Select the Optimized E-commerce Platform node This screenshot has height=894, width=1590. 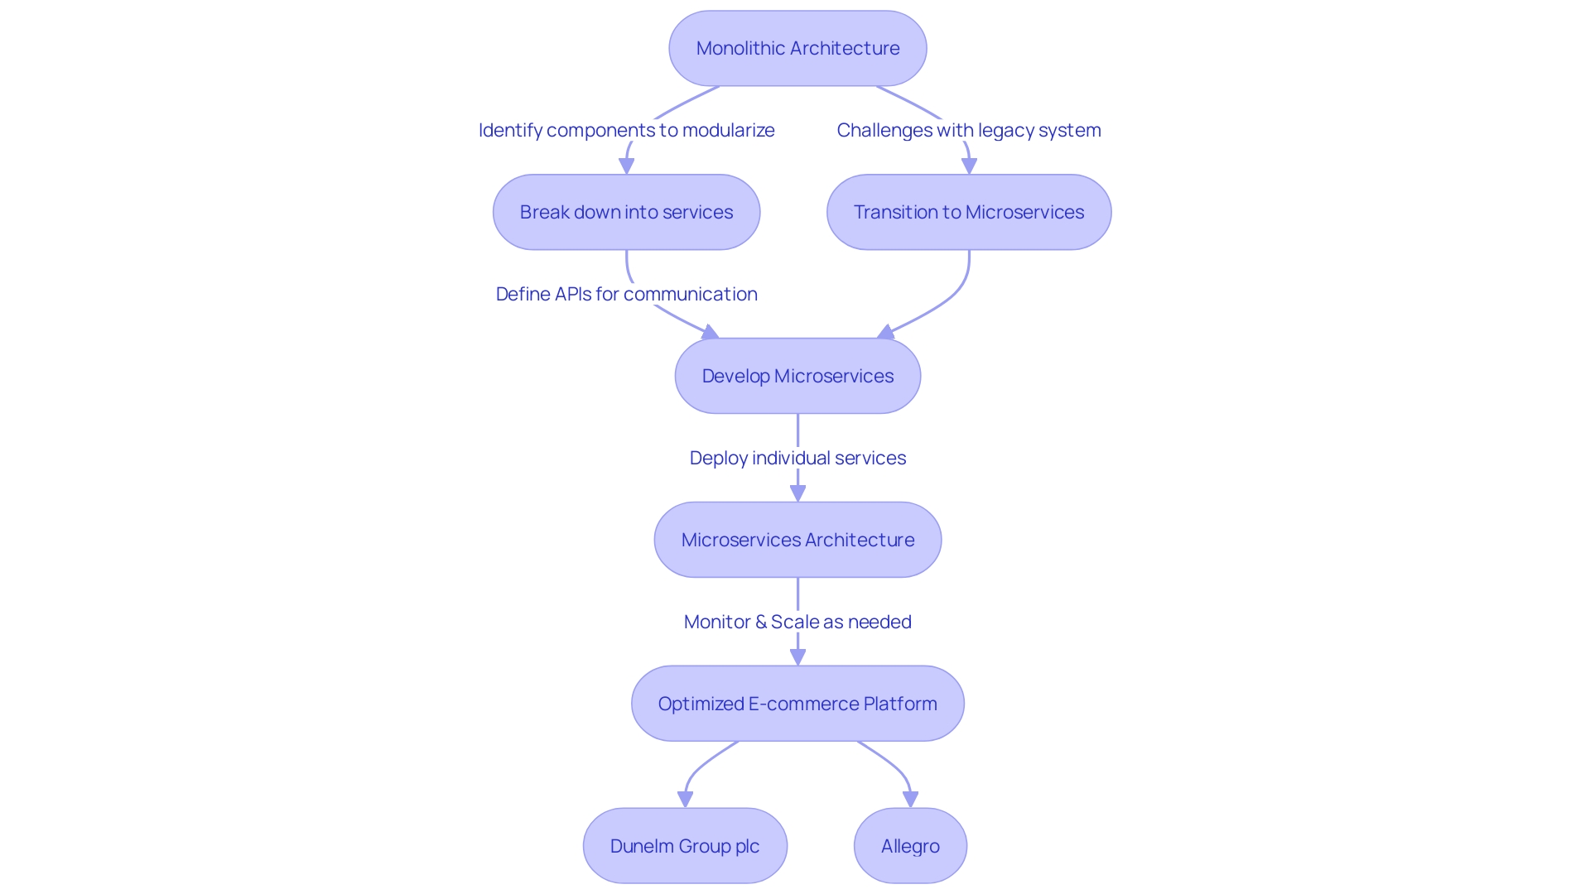795,703
